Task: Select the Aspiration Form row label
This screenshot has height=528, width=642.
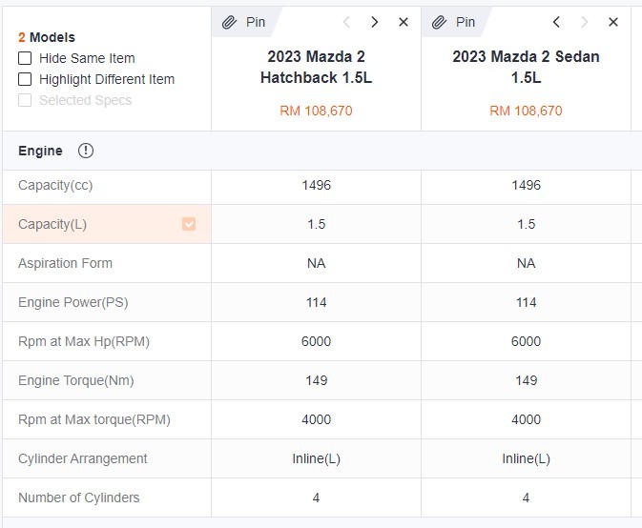Action: pyautogui.click(x=65, y=263)
